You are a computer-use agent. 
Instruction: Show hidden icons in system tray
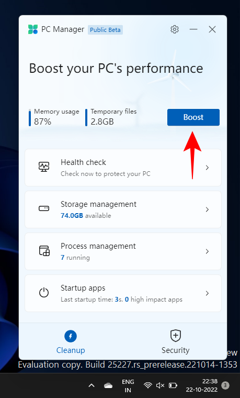(92, 385)
